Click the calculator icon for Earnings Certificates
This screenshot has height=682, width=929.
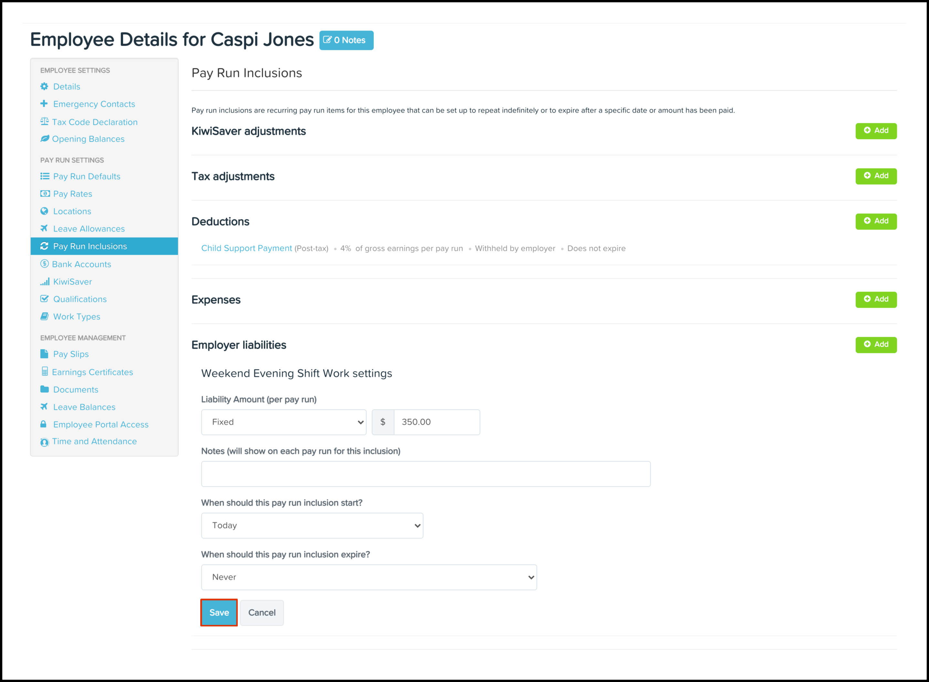pos(45,372)
